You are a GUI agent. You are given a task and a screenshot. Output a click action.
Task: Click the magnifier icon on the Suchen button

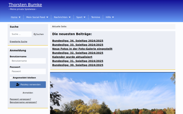click(35, 34)
